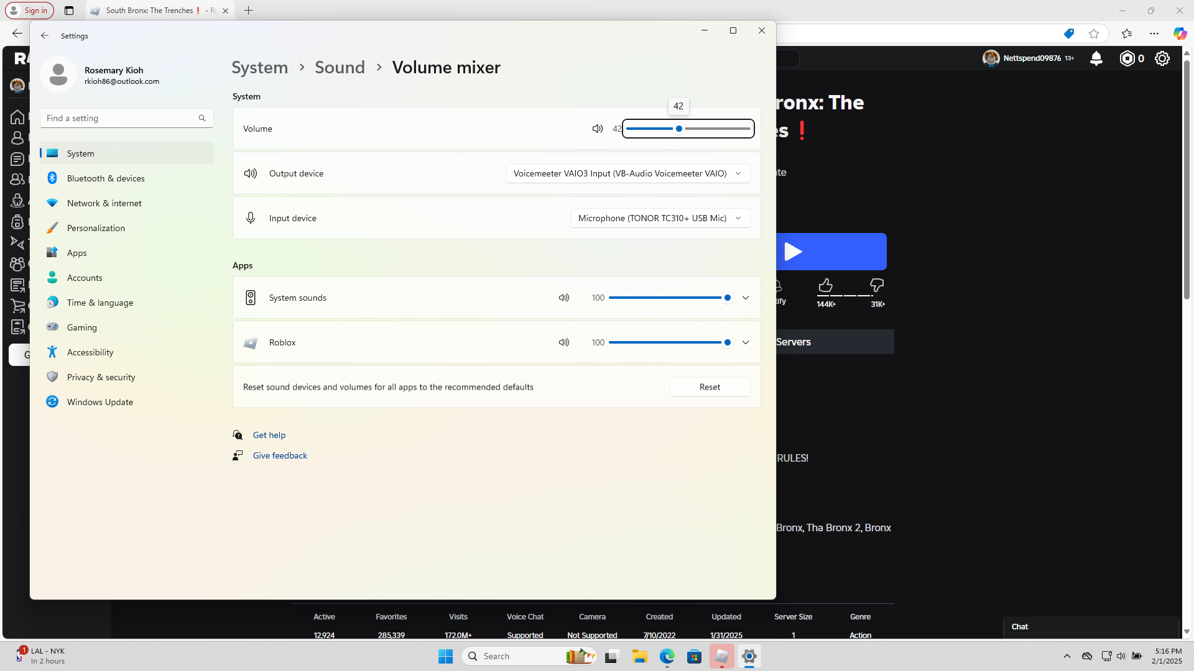This screenshot has width=1194, height=671.
Task: Open Microsoft Store from the taskbar
Action: 694,656
